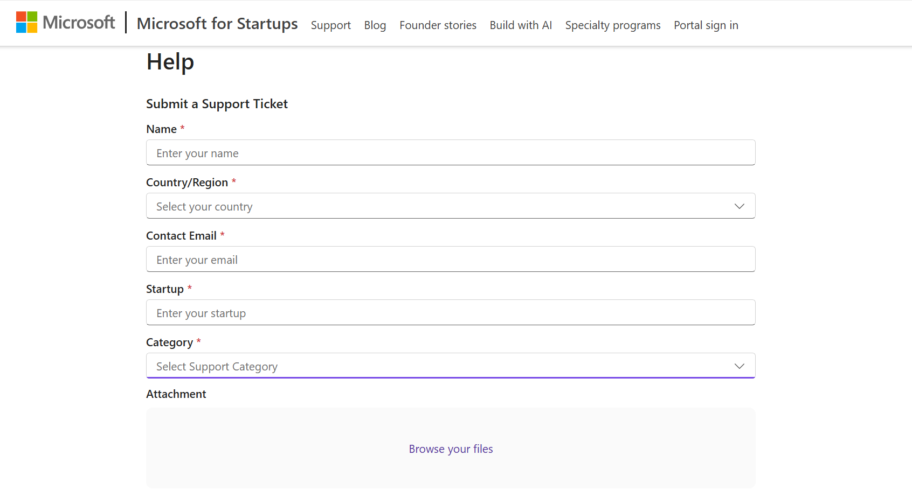Click the Category dropdown chevron arrow
Image resolution: width=912 pixels, height=497 pixels.
pos(739,366)
